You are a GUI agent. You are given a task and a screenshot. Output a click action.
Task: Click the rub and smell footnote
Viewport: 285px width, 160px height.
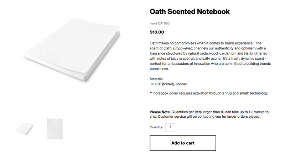tap(209, 93)
